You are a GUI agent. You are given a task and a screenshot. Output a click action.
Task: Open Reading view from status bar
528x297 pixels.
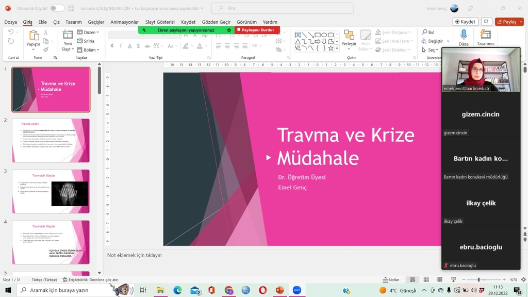[x=439, y=280]
